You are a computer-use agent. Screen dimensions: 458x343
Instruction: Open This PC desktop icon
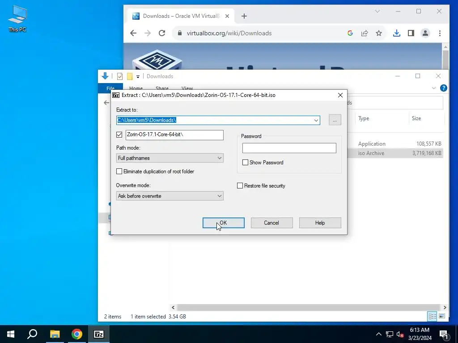click(x=17, y=18)
